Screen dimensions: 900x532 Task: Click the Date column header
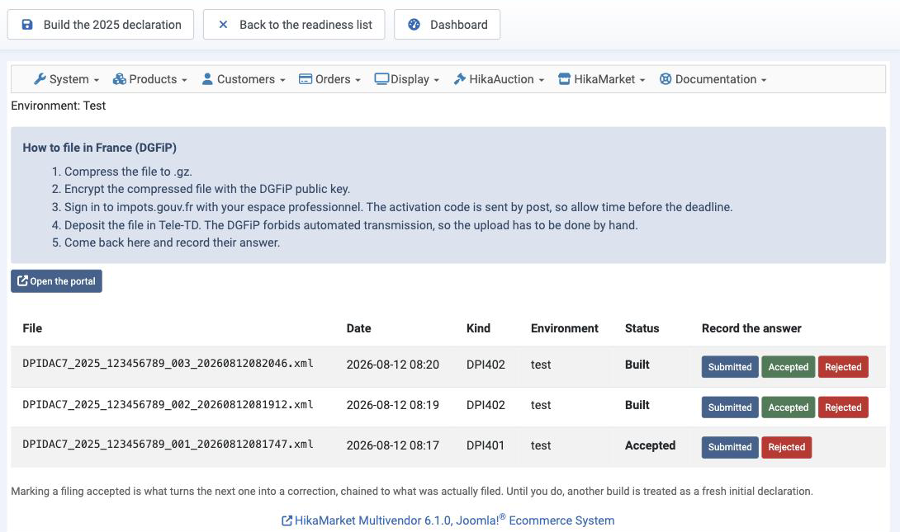click(x=358, y=328)
